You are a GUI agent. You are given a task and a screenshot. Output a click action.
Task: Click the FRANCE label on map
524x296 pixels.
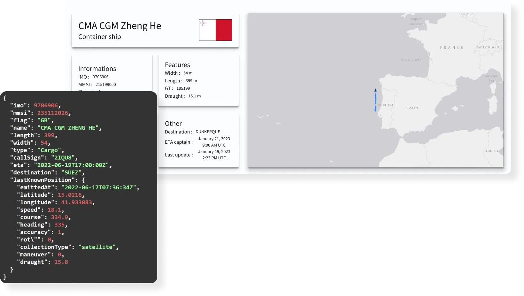click(x=451, y=48)
